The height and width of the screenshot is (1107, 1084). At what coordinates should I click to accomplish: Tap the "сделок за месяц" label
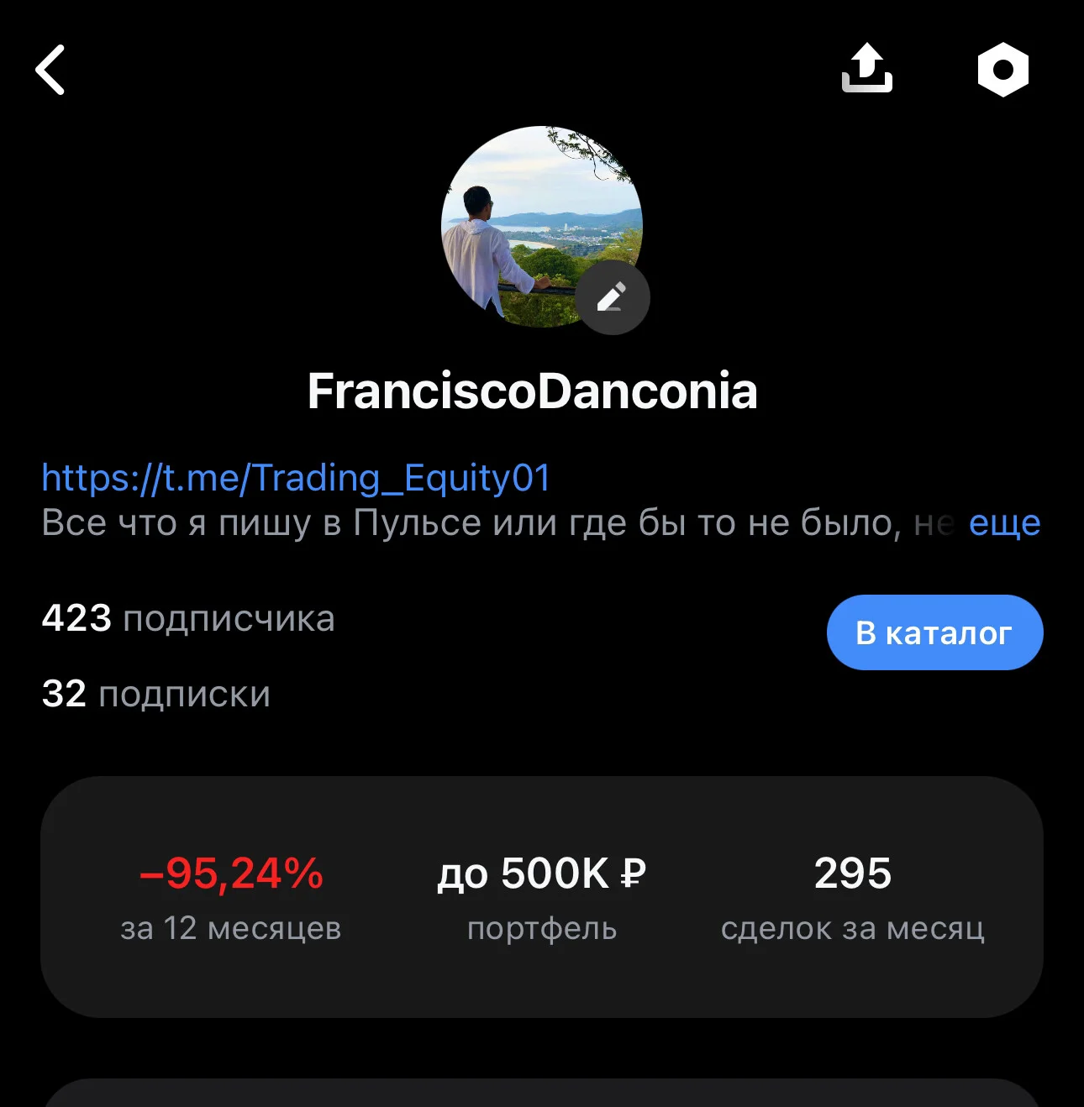click(x=853, y=928)
